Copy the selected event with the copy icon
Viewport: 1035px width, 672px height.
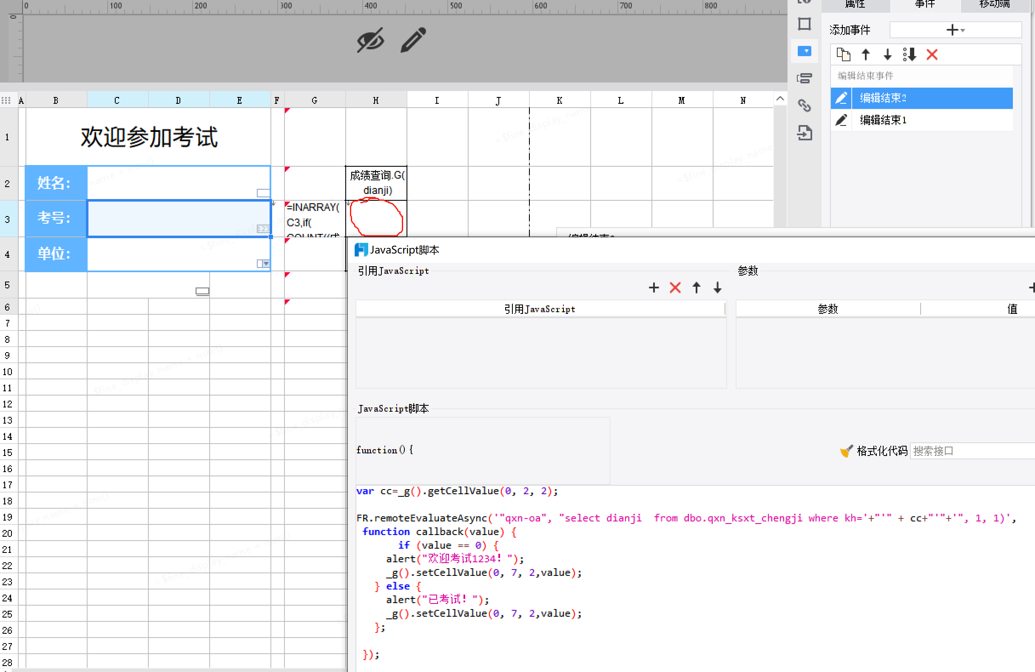click(x=843, y=55)
